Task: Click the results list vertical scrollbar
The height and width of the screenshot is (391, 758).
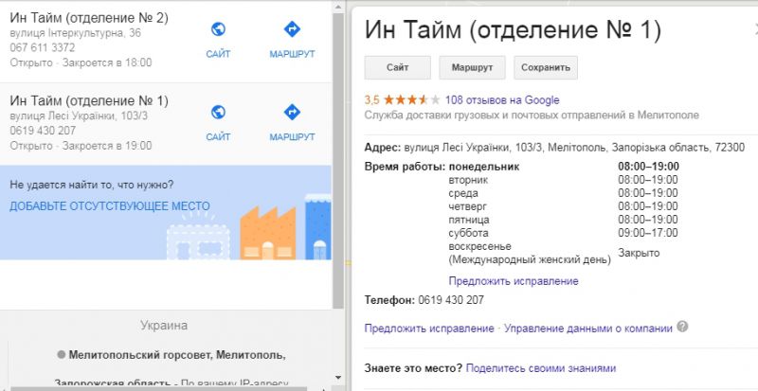Action: [338, 159]
